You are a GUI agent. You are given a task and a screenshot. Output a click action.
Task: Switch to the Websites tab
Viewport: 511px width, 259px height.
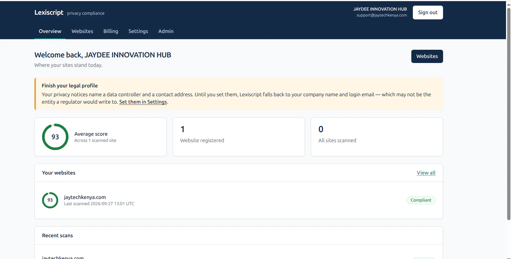pos(82,31)
